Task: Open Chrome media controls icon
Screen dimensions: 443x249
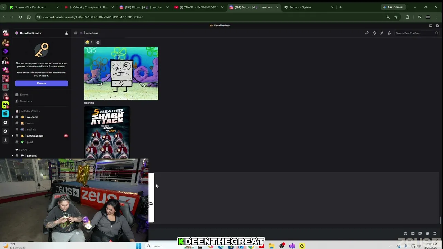Action: tap(419, 17)
